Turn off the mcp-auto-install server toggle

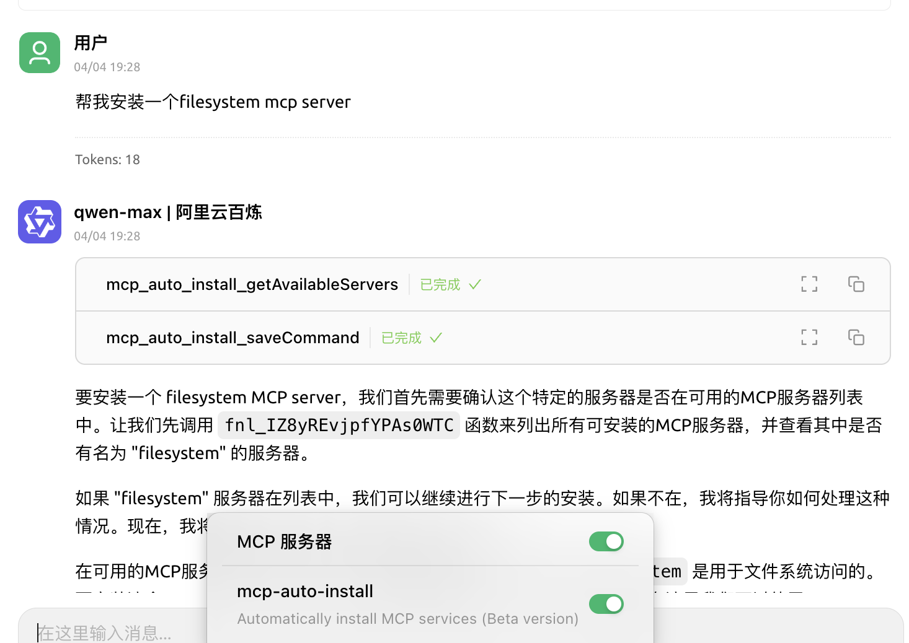tap(606, 604)
